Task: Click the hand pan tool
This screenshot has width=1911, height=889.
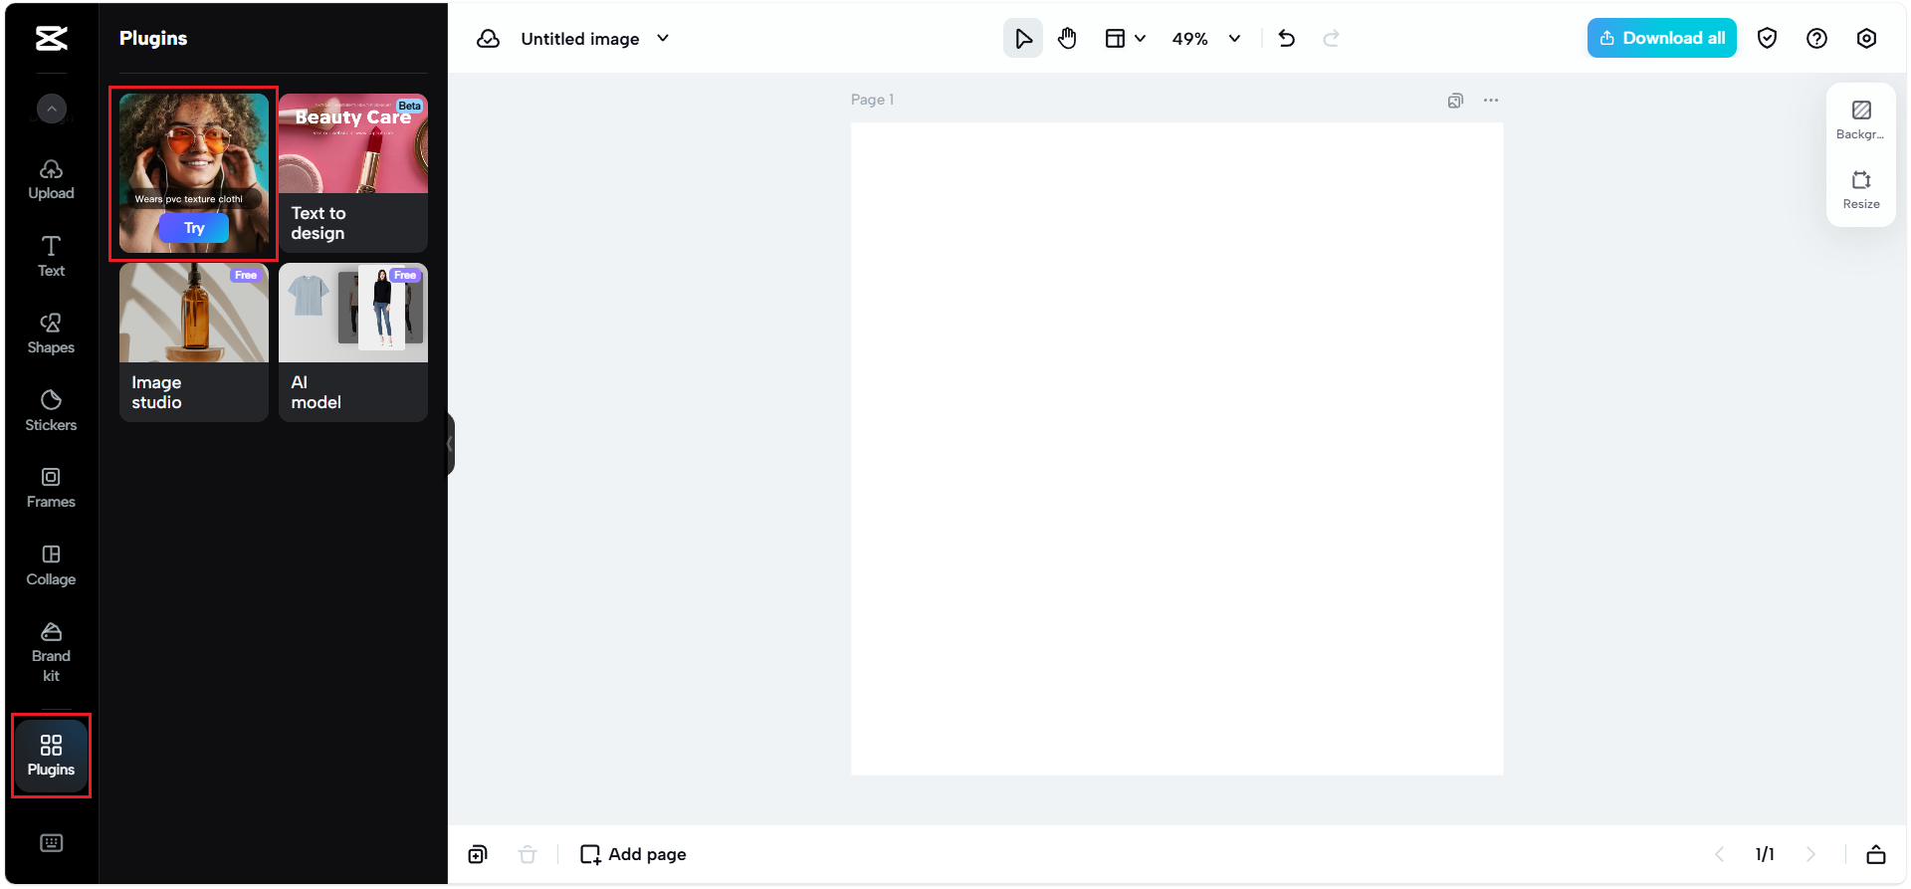Action: click(x=1067, y=39)
